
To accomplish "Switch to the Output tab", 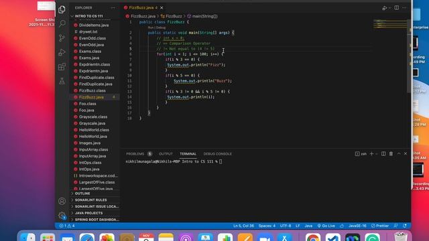I will coord(166,154).
